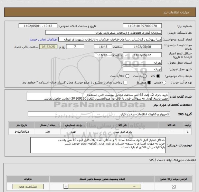Click the ردیف column header
The height and width of the screenshot is (192, 199).
(188, 125)
